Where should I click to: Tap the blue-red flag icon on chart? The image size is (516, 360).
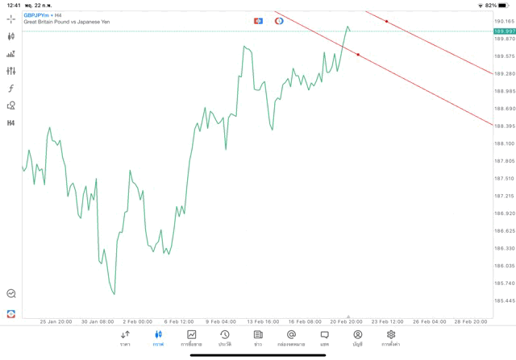coord(258,20)
